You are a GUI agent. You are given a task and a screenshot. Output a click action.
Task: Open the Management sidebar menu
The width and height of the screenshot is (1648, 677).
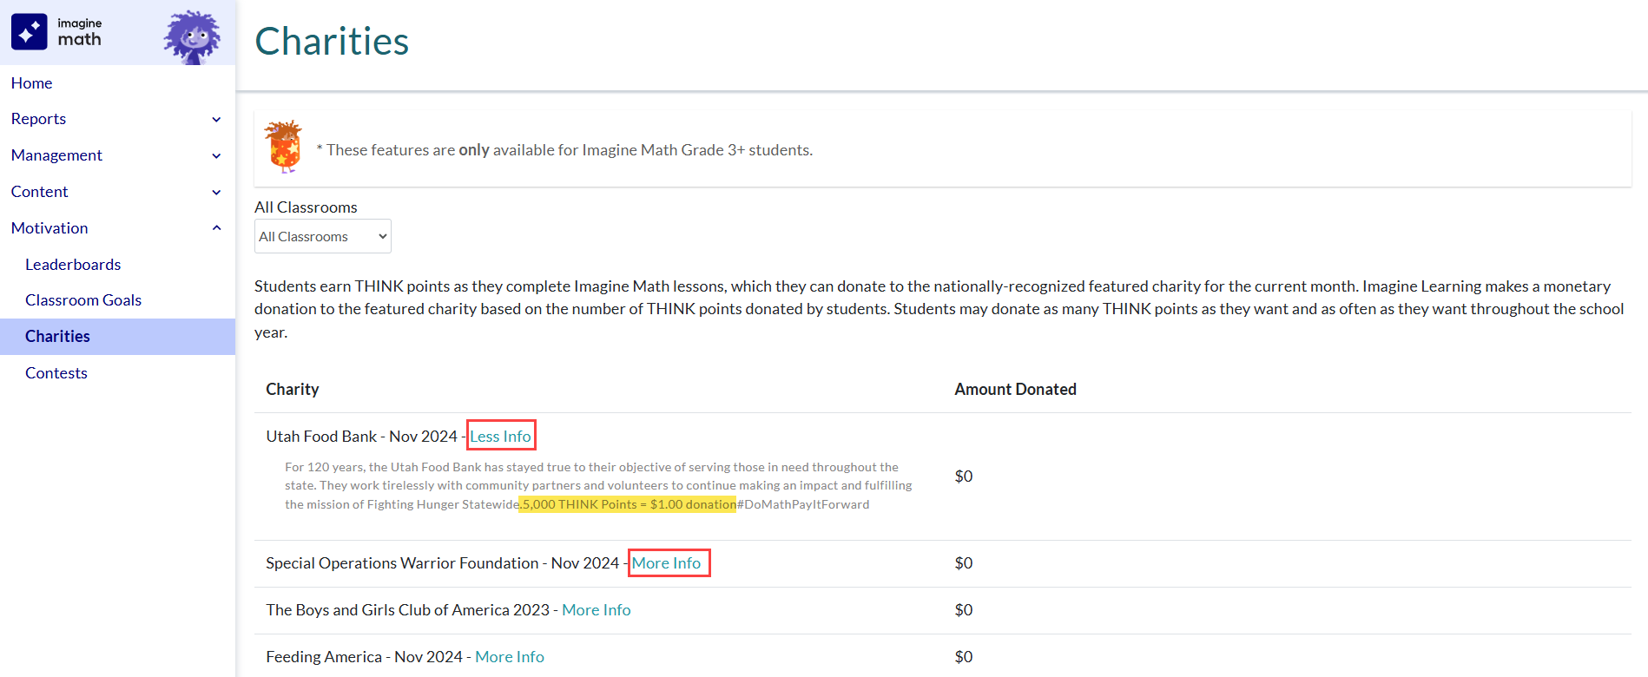pyautogui.click(x=56, y=155)
